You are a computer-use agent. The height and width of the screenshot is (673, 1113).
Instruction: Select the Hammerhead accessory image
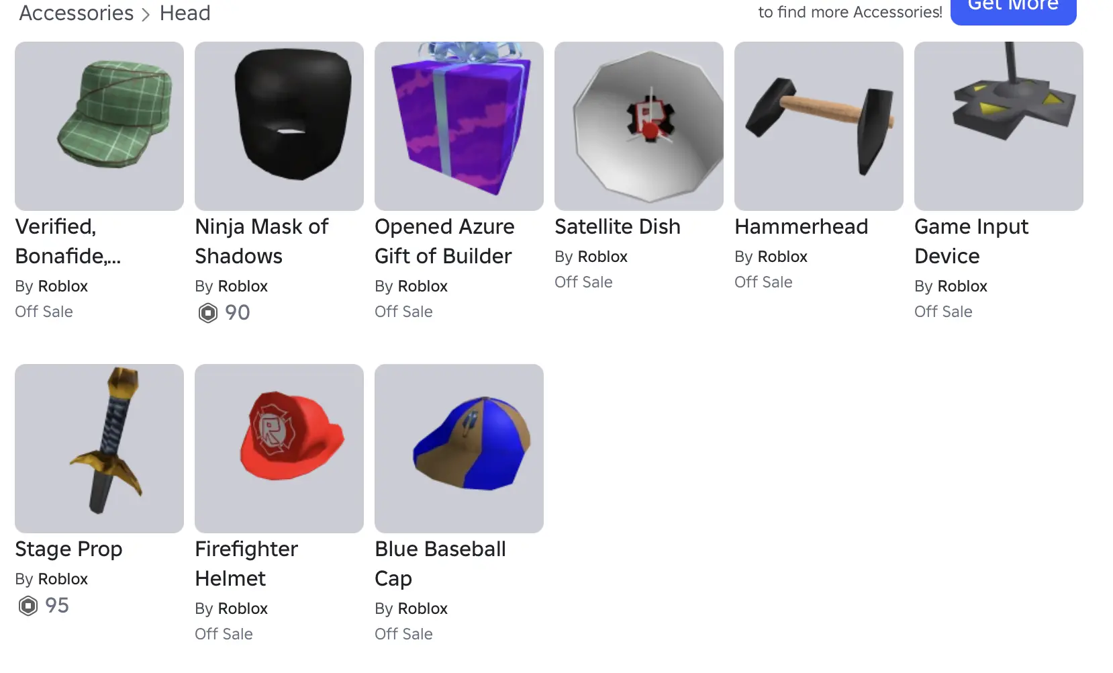[819, 126]
